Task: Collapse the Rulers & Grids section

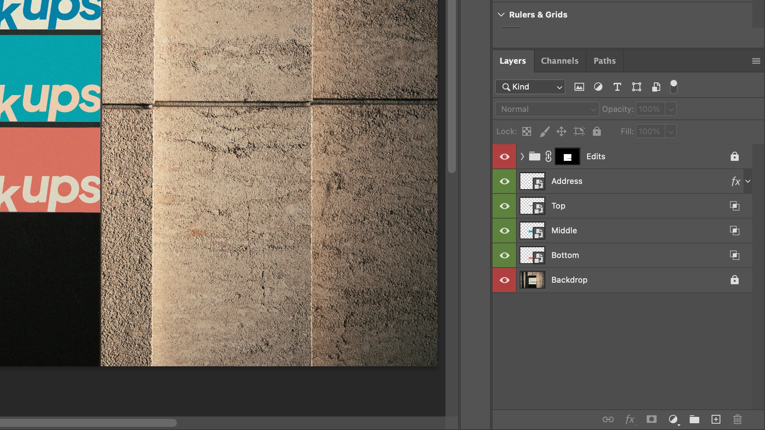Action: pos(501,15)
